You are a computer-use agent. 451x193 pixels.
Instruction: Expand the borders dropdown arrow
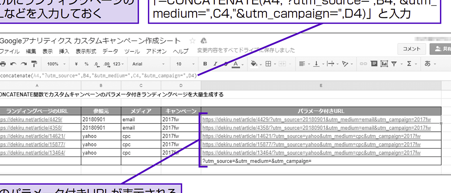tap(275, 64)
